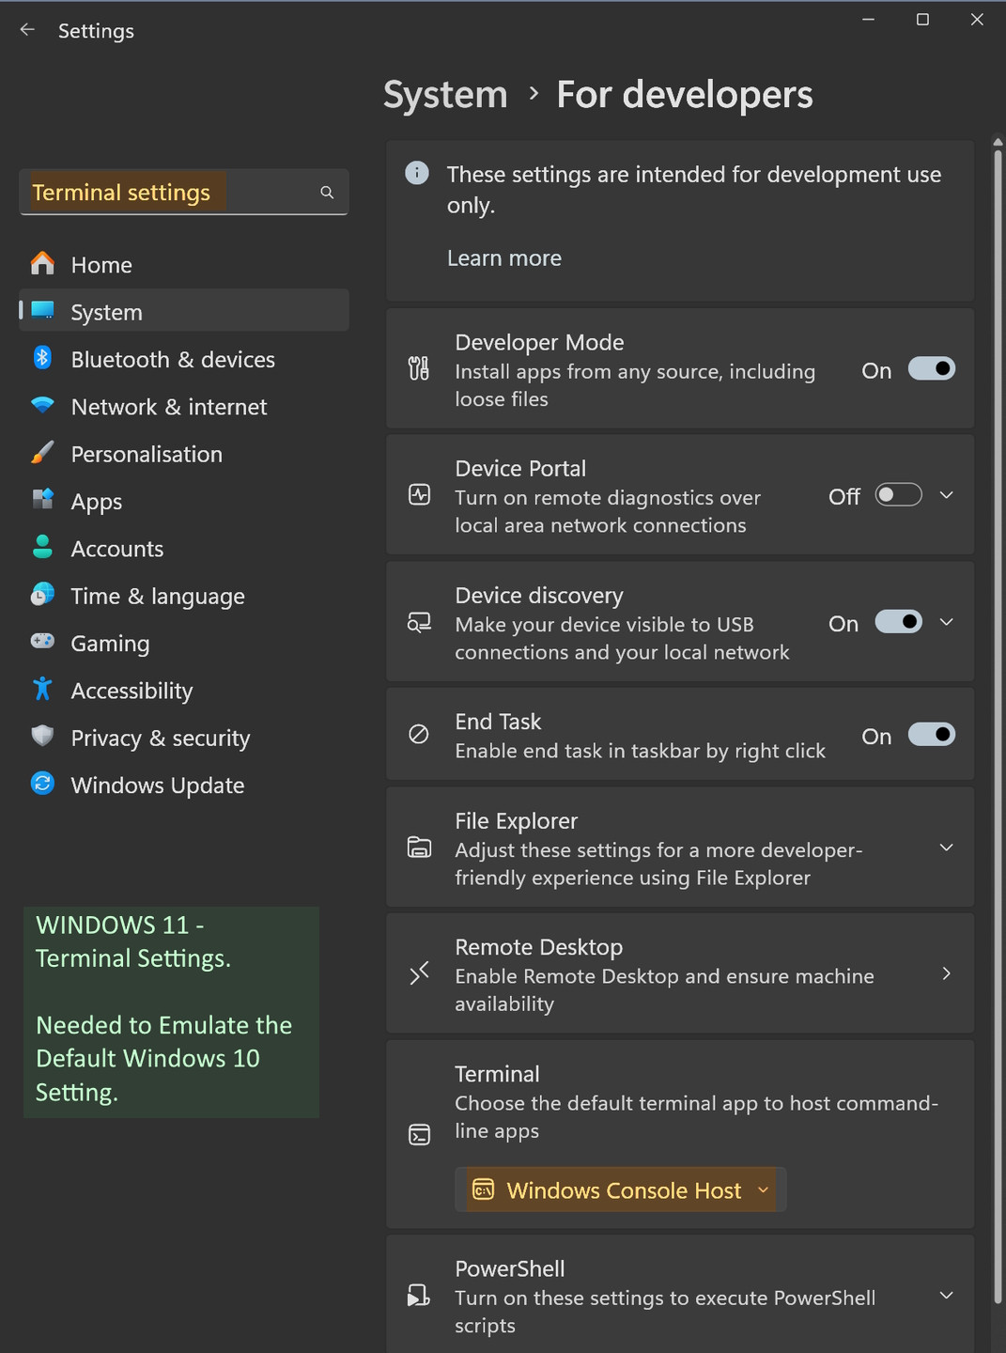Enable the Device Portal toggle
The width and height of the screenshot is (1006, 1353).
[898, 495]
